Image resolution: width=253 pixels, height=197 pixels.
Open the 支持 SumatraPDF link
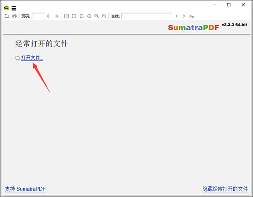click(x=25, y=189)
